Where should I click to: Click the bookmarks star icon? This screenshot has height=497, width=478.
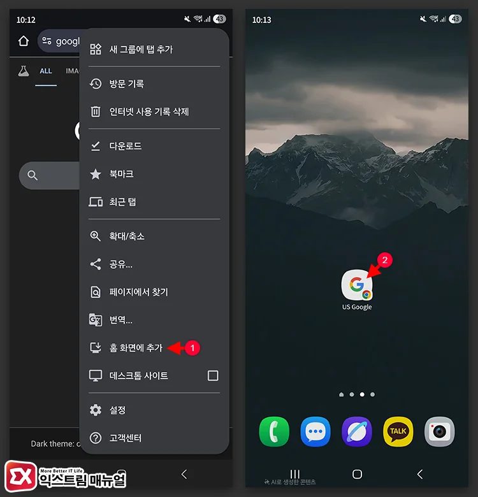point(96,174)
